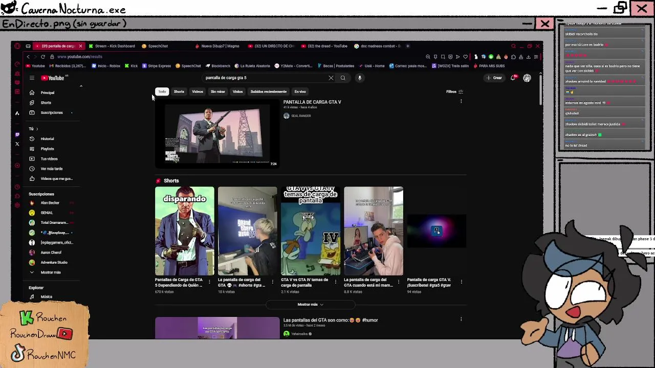Open Las pantallas del GTA son como video
655x368 pixels.
[331, 320]
